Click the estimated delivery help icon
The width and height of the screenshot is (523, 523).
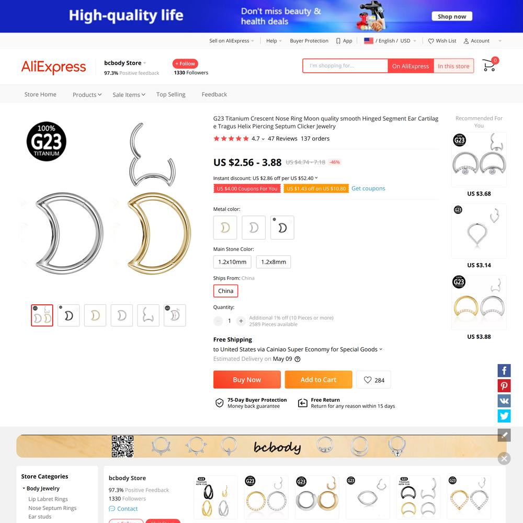tap(298, 359)
